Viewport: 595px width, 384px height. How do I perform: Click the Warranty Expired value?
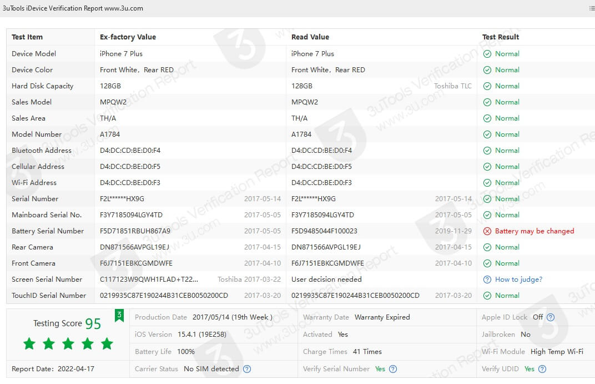(x=382, y=317)
